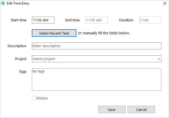
Task: Open the Select project combo box
Action: point(96,59)
